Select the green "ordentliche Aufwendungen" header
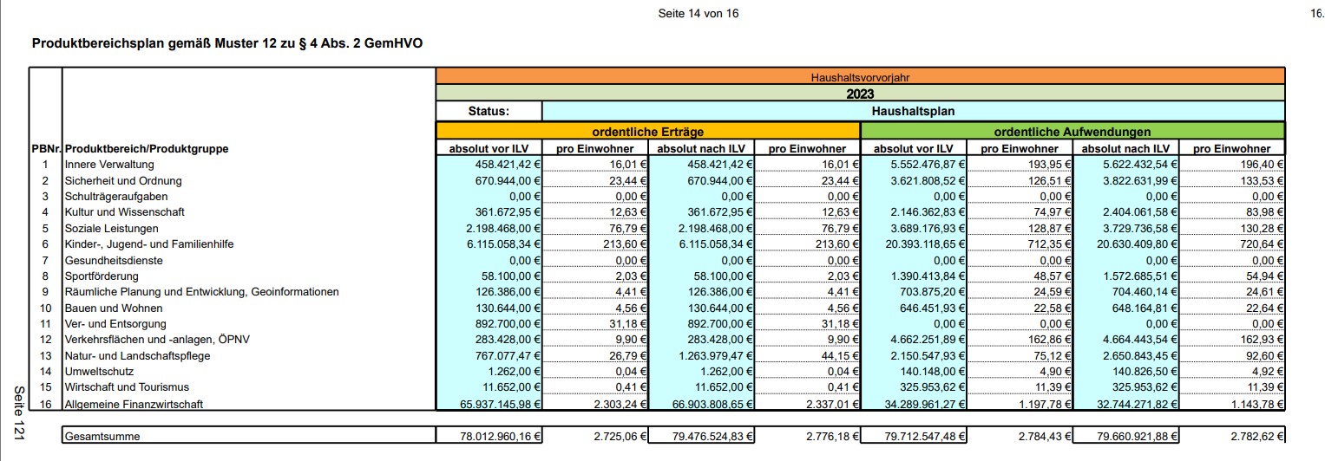 click(x=1072, y=132)
